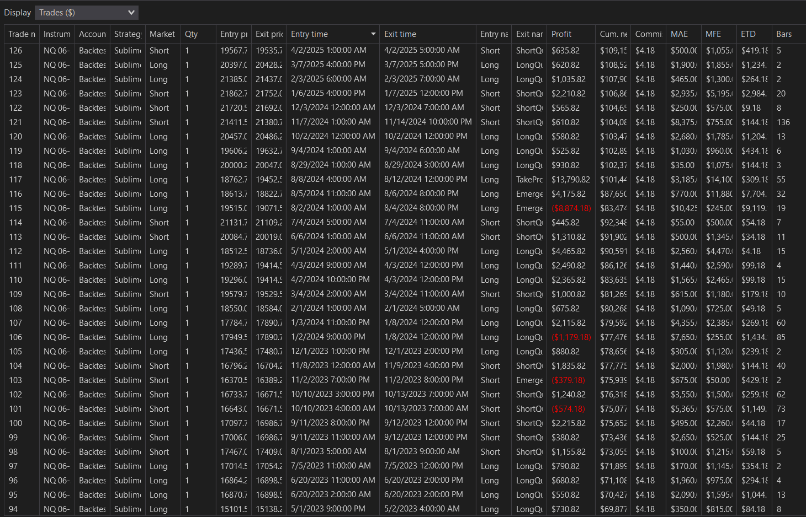Sort by Profit column header
806x517 pixels.
(x=571, y=34)
